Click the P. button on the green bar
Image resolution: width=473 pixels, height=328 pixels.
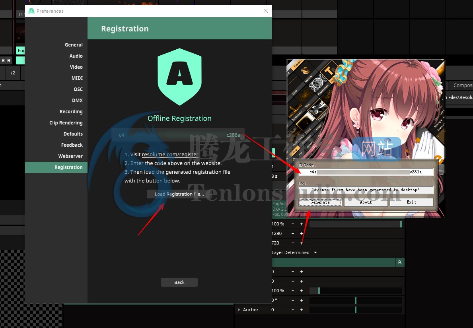click(x=400, y=262)
